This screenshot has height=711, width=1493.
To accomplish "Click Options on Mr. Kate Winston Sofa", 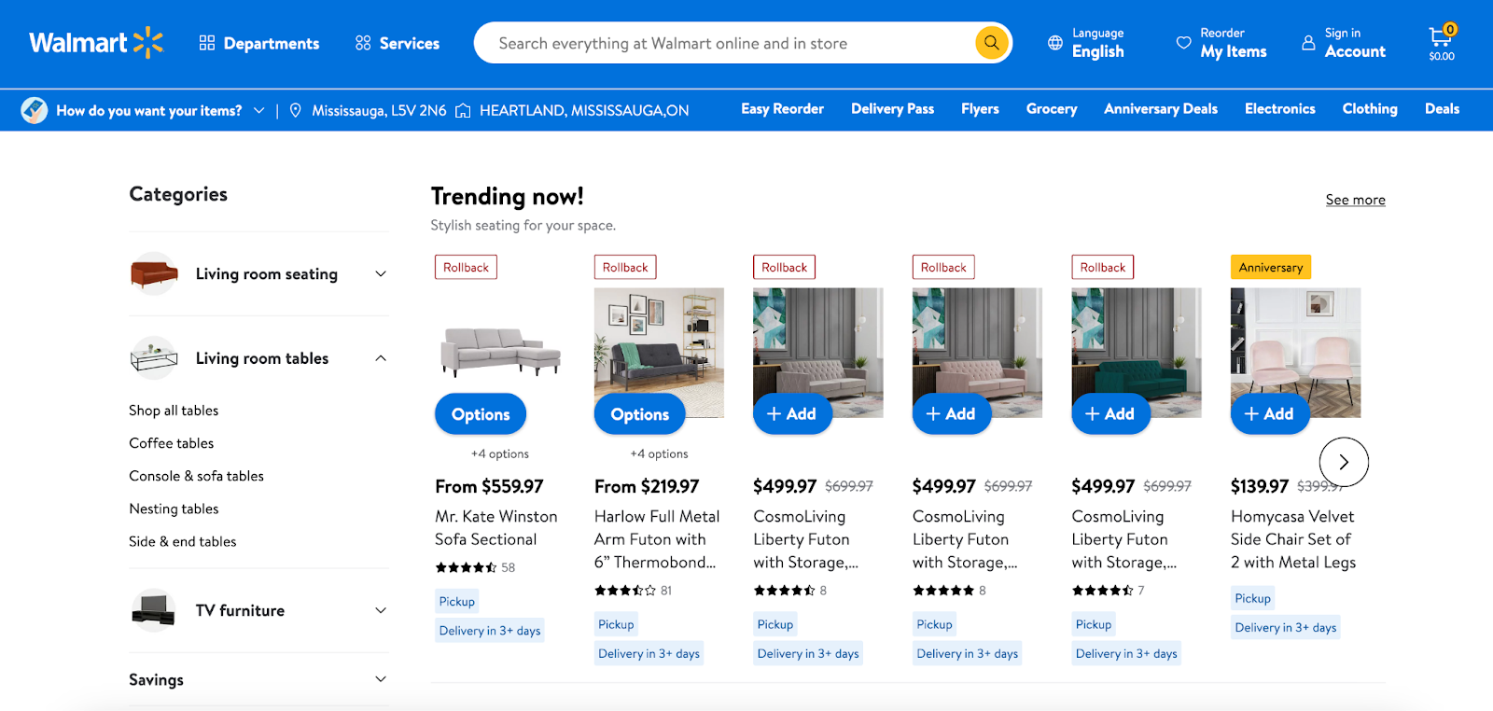I will [481, 414].
